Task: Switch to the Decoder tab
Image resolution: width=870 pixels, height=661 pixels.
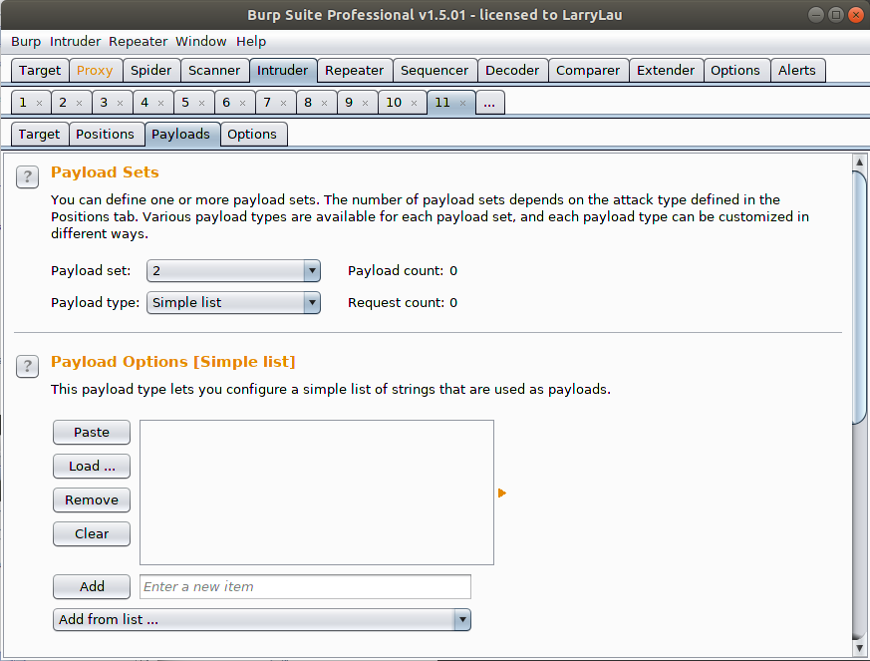Action: point(512,71)
